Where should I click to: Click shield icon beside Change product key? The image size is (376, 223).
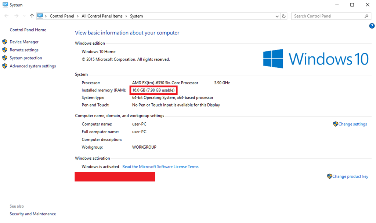tap(329, 176)
